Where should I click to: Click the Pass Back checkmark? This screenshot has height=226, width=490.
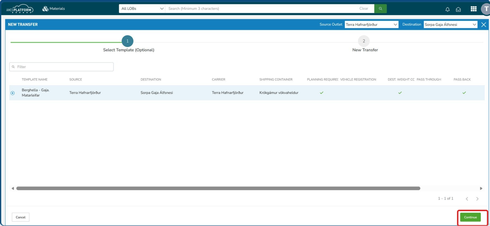pos(464,93)
